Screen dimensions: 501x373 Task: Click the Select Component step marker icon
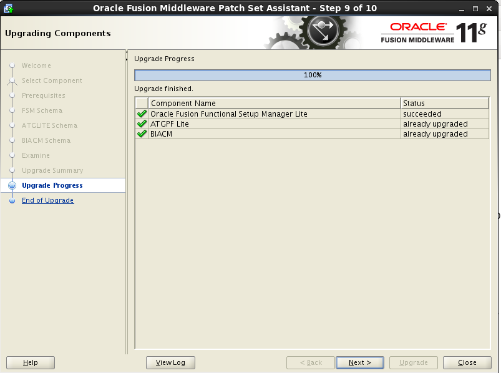pos(12,80)
